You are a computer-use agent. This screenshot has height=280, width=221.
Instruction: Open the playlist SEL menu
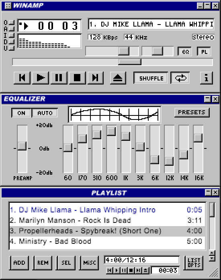[x=66, y=263]
